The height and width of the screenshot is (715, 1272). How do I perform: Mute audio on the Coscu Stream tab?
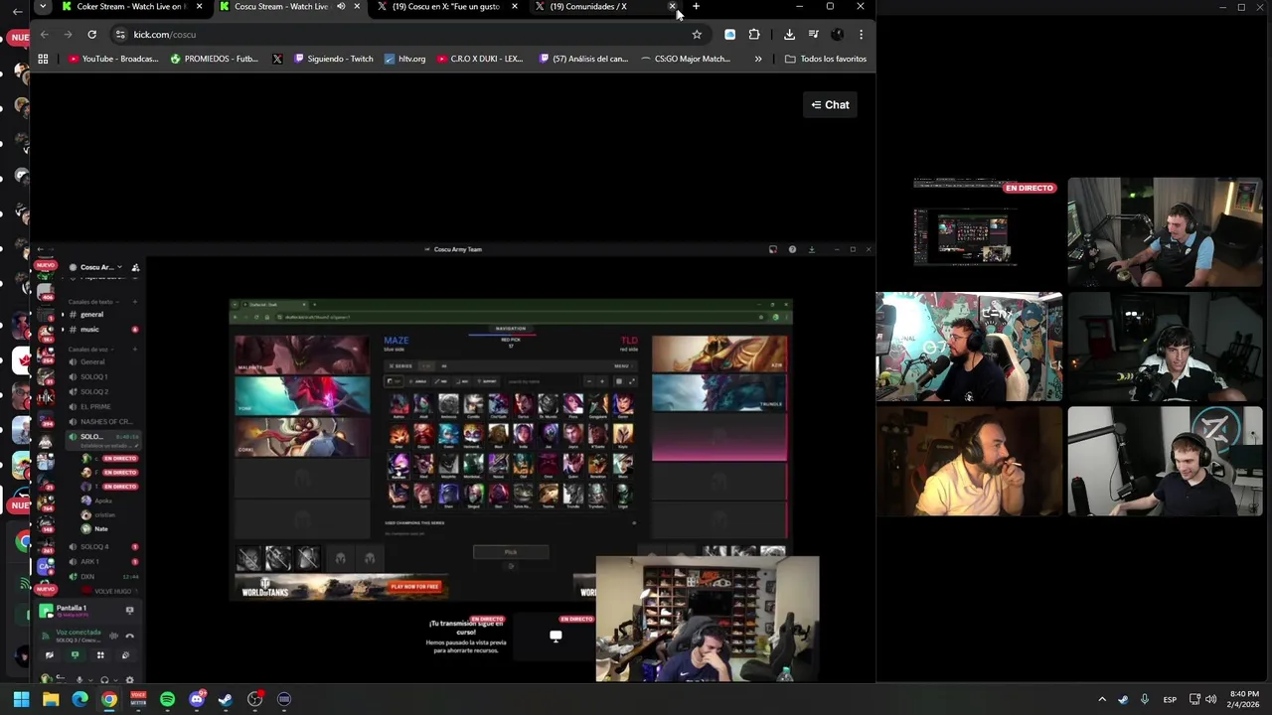pos(341,7)
